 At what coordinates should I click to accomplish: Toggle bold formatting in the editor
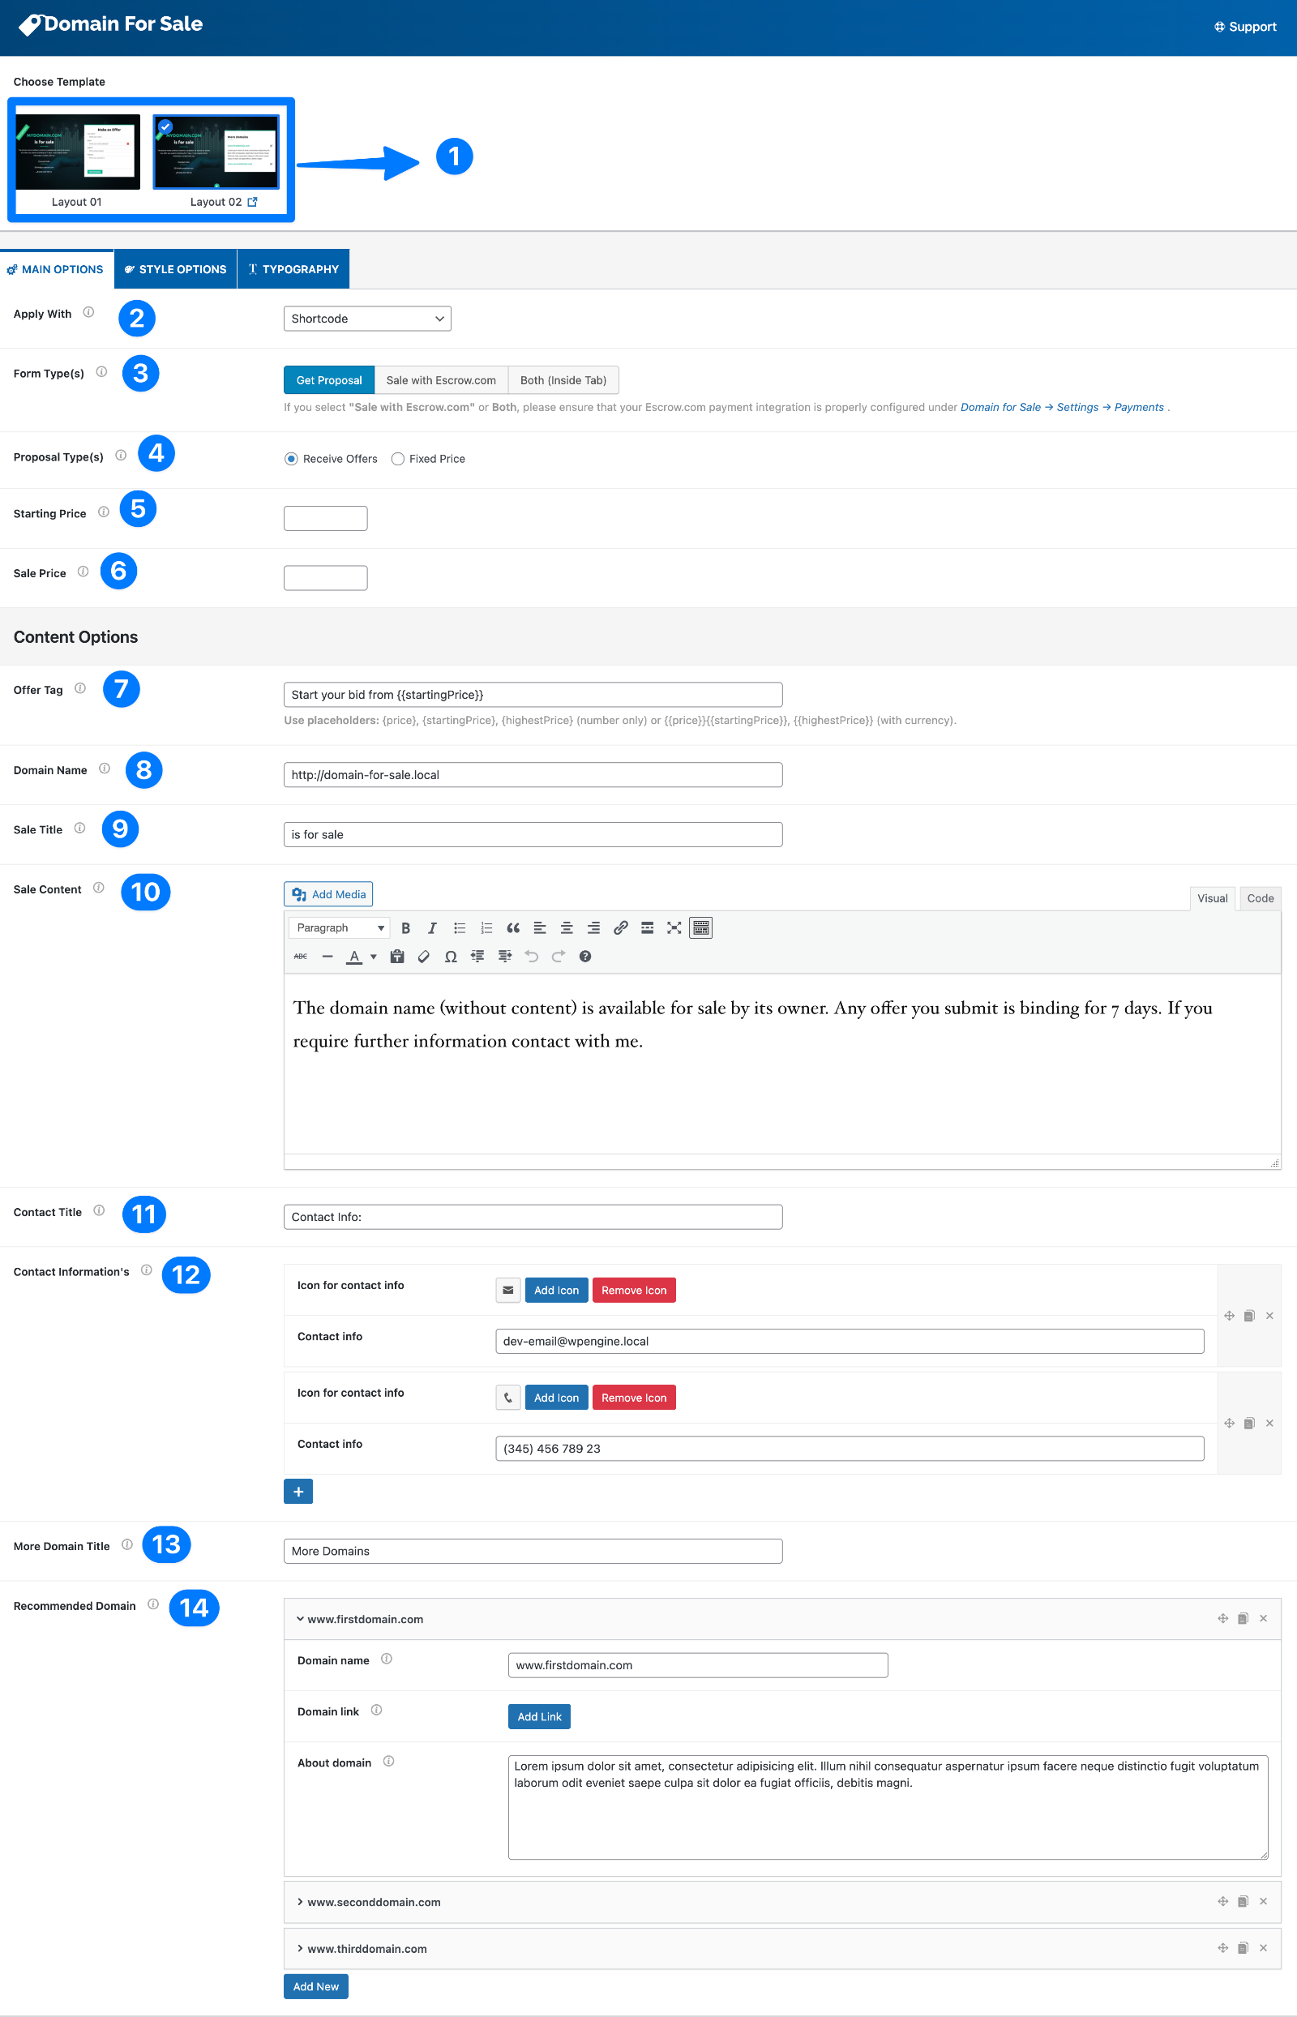pos(406,927)
